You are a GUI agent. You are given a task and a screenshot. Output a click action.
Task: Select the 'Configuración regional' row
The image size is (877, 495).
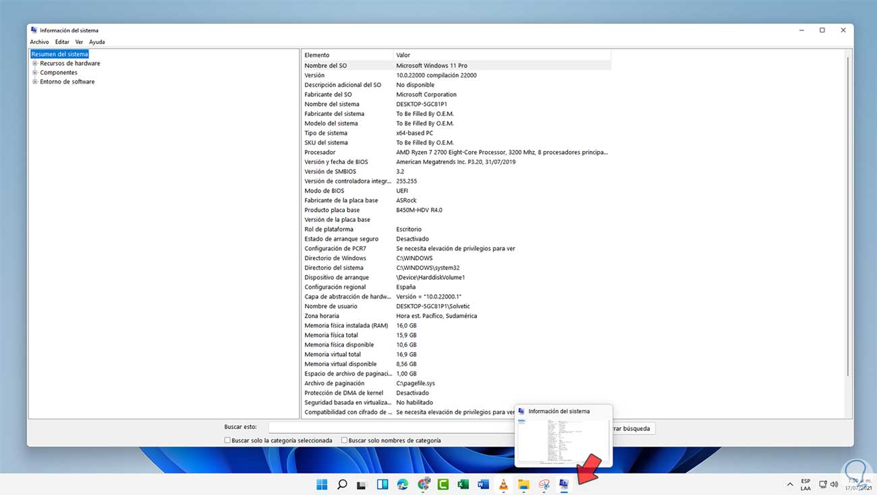point(456,287)
